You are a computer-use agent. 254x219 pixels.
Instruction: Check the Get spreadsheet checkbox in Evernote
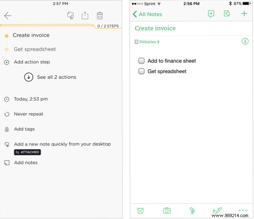[141, 71]
